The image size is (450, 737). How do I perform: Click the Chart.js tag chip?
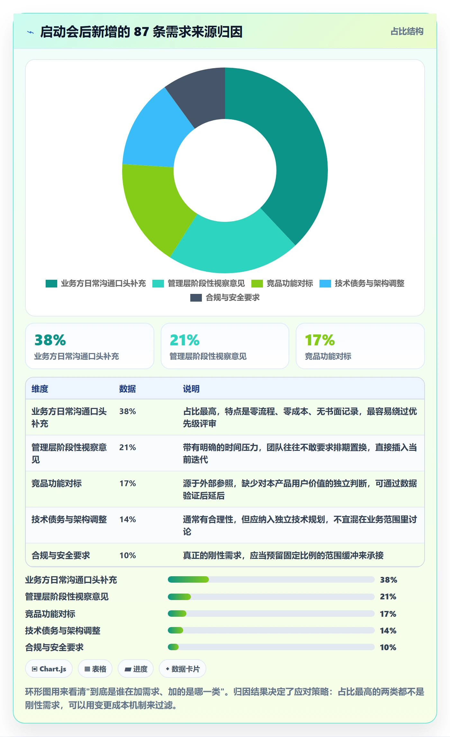(x=49, y=669)
